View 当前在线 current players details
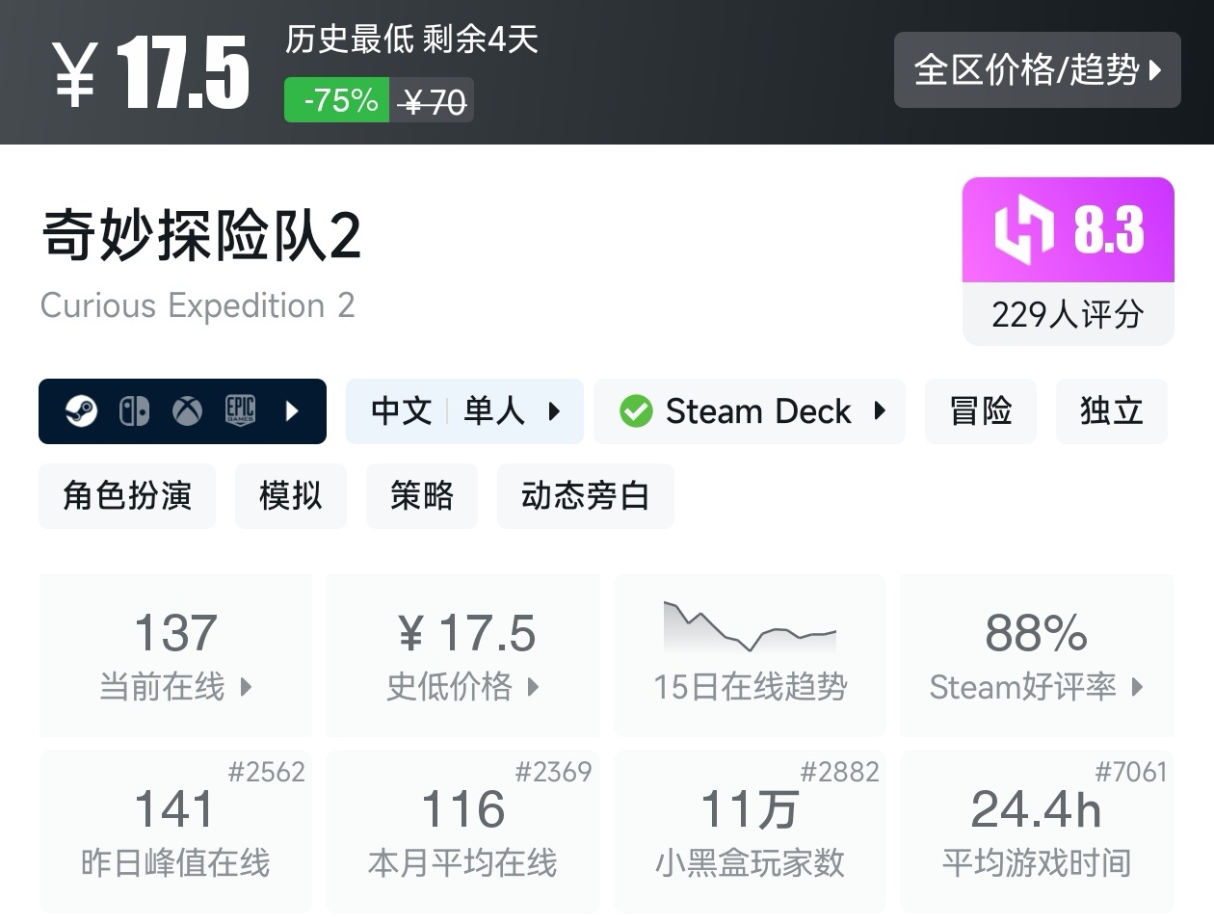This screenshot has width=1214, height=924. point(175,655)
